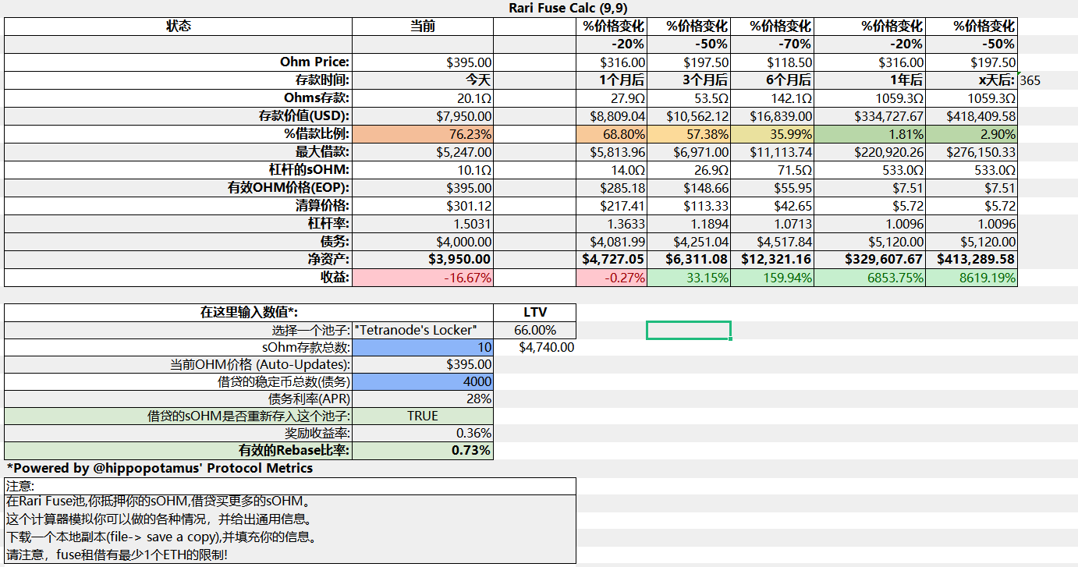Image resolution: width=1078 pixels, height=567 pixels.
Task: Select max borrow cell $5,247.00
Action: (423, 152)
